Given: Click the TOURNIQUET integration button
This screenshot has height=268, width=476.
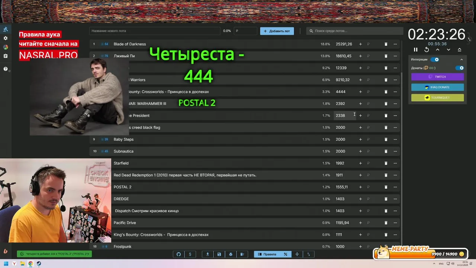Looking at the screenshot, I should 437,98.
